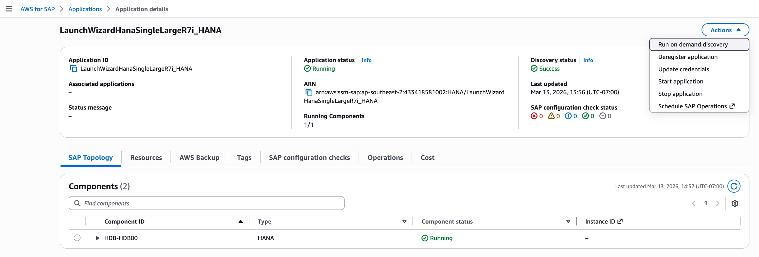This screenshot has width=759, height=257.
Task: Copy the Application ID to clipboard
Action: [x=73, y=68]
